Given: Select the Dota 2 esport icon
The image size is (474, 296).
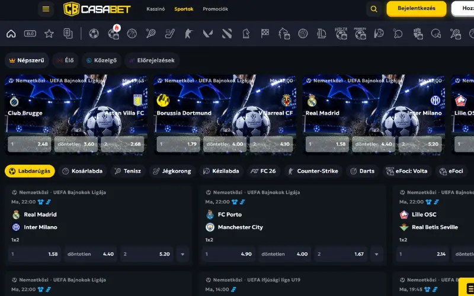Looking at the screenshot, I should click(227, 34).
